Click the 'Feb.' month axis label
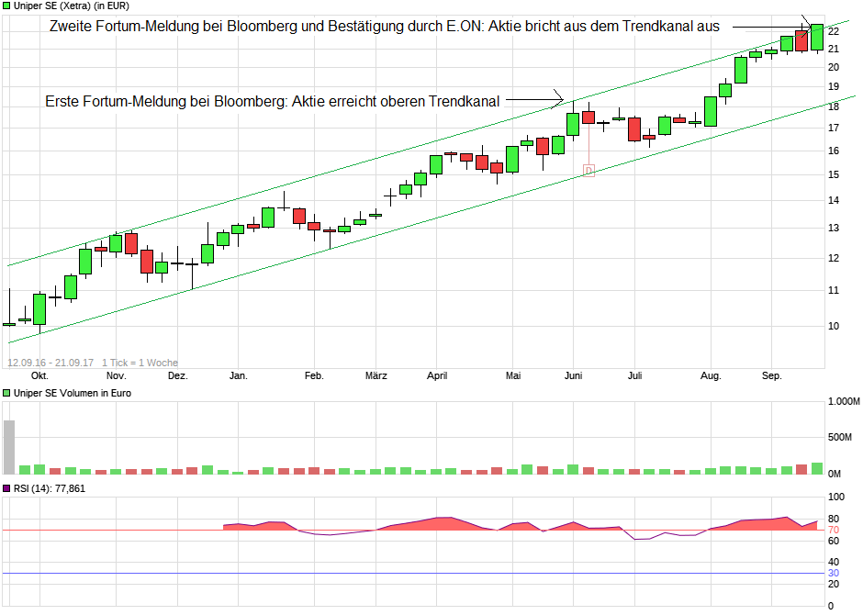The image size is (863, 615). coord(314,375)
